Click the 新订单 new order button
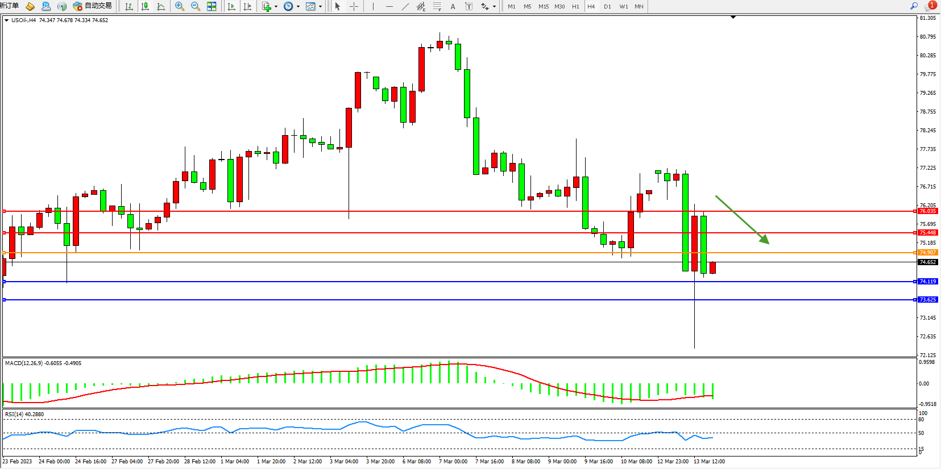Image resolution: width=941 pixels, height=469 pixels. click(x=10, y=6)
